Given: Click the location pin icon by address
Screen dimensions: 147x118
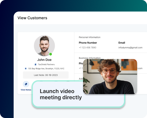Looking at the screenshot, I should coord(26,68).
